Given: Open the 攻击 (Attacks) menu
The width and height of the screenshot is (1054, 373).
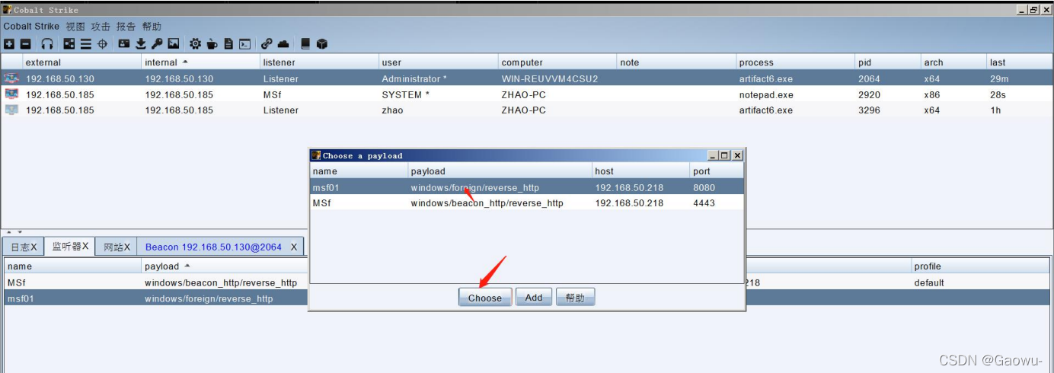Looking at the screenshot, I should (101, 27).
